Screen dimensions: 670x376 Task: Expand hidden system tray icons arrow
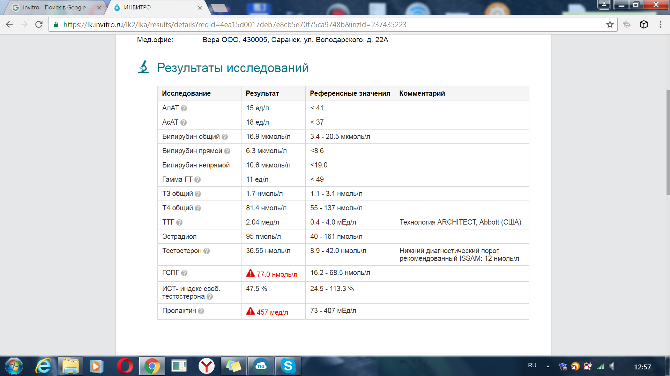(548, 366)
